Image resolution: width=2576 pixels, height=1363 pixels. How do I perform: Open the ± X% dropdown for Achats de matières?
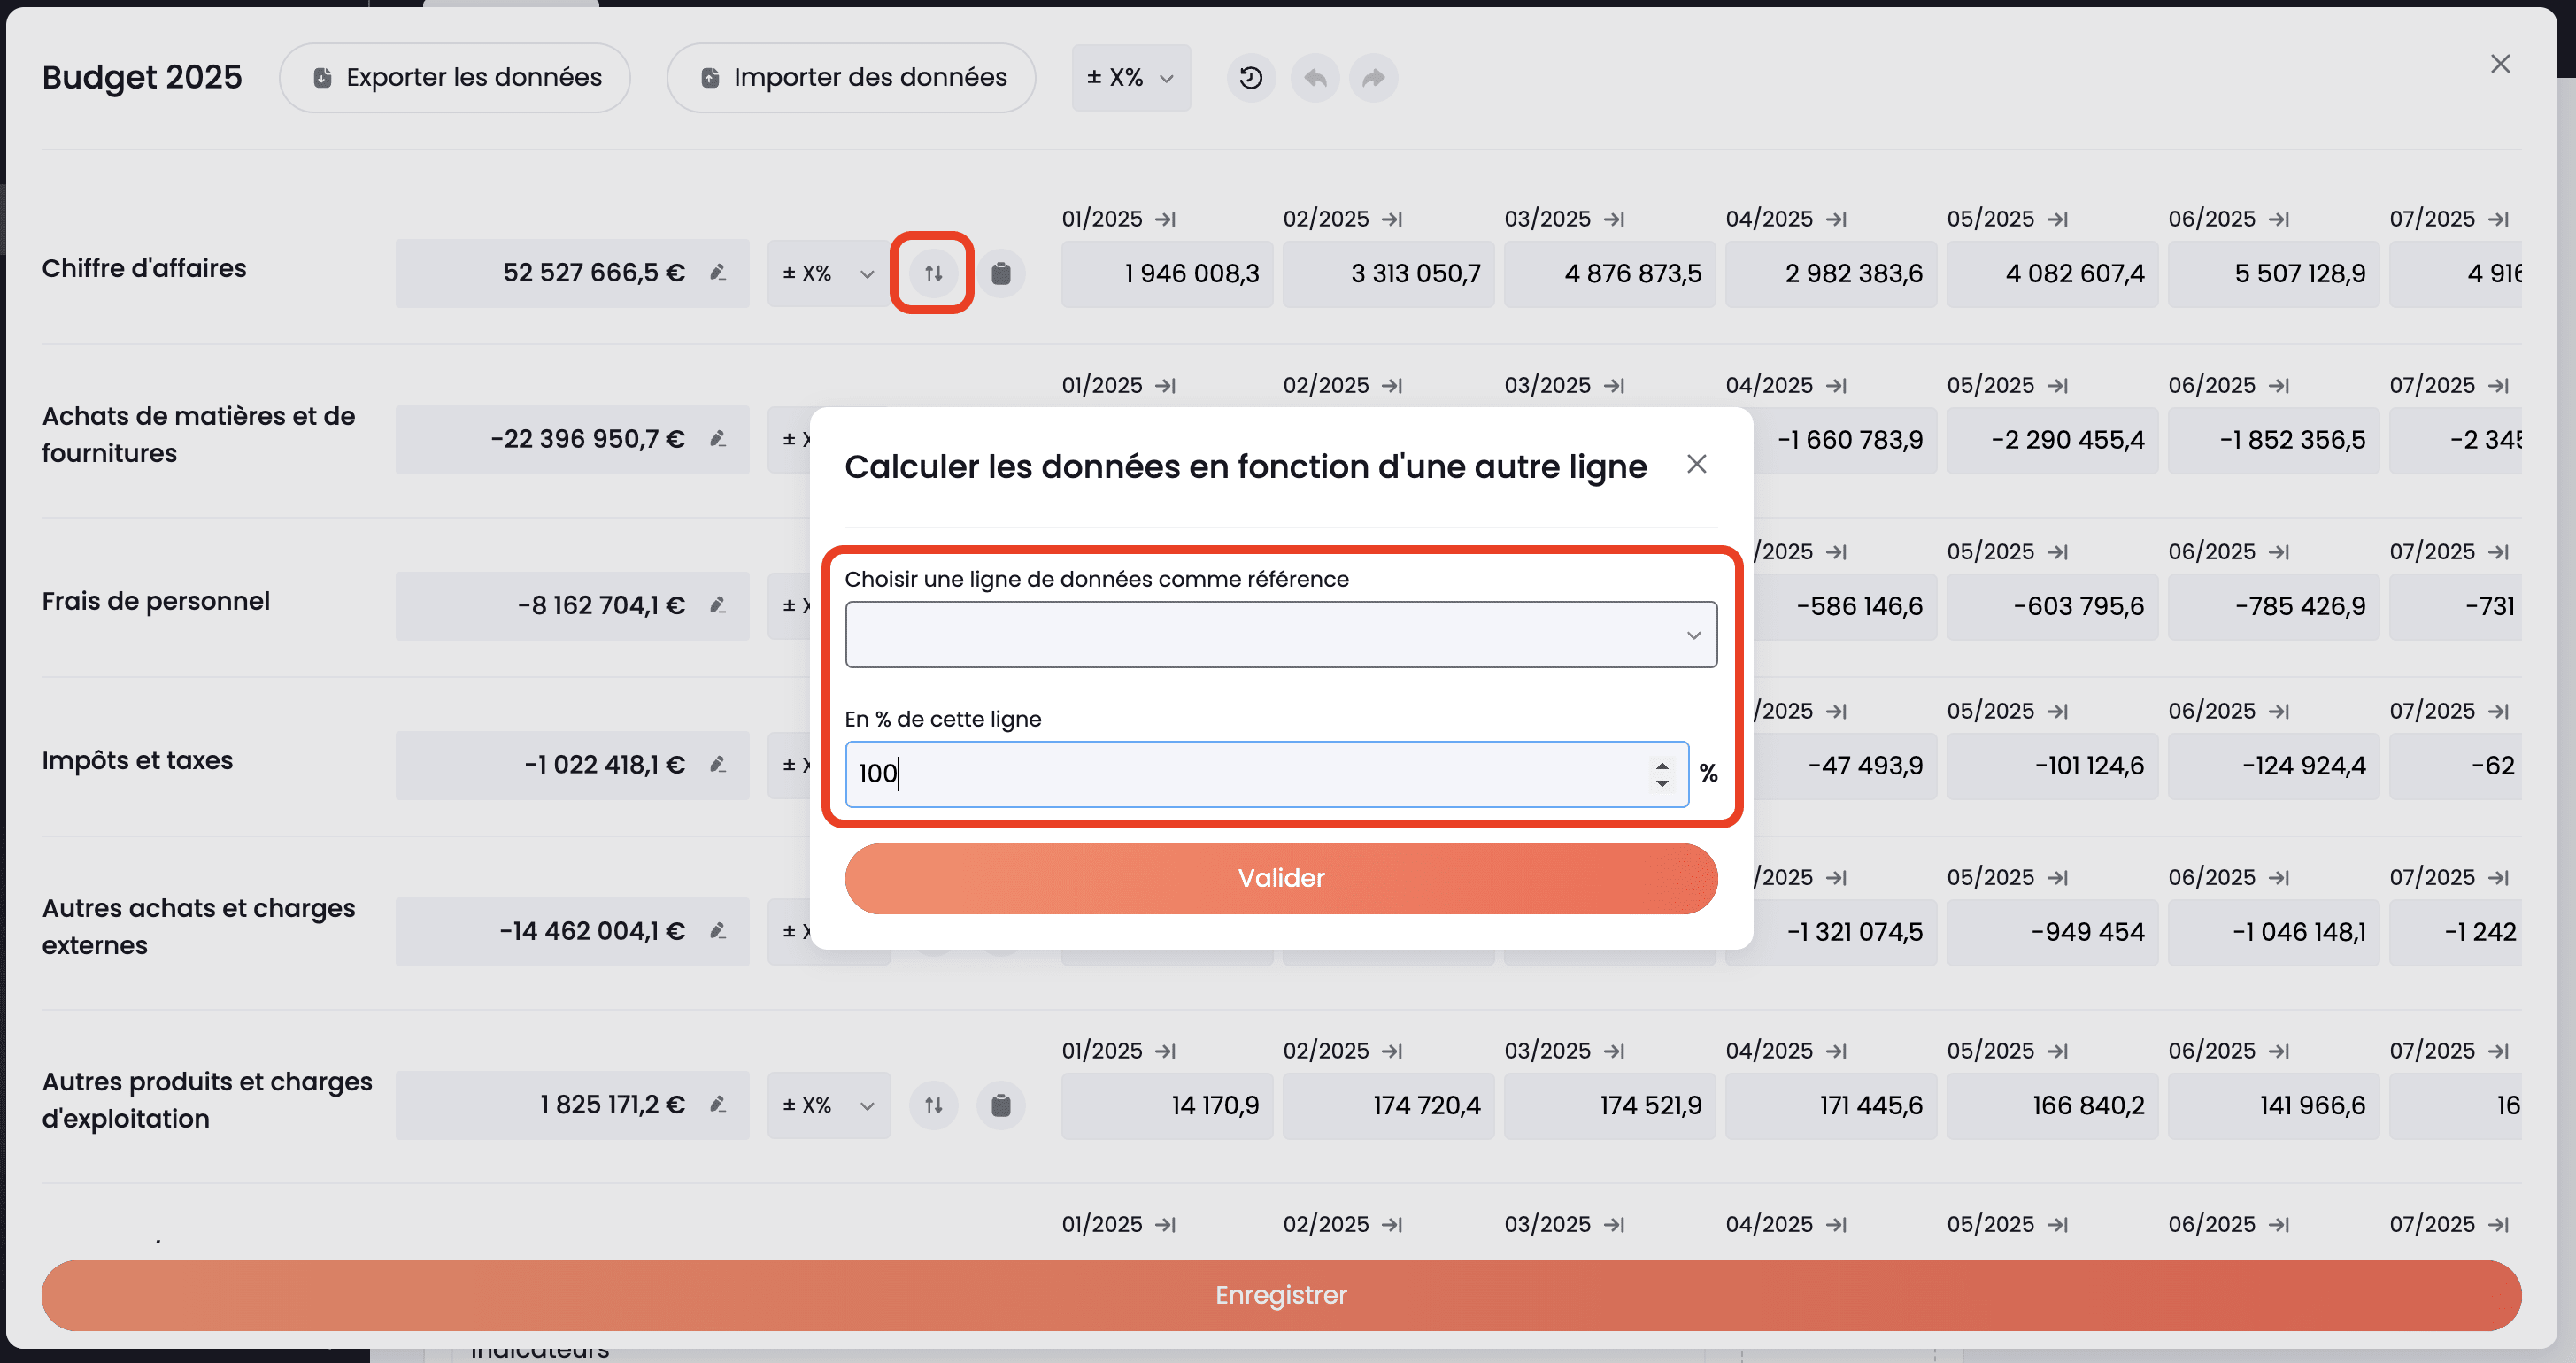coord(790,439)
